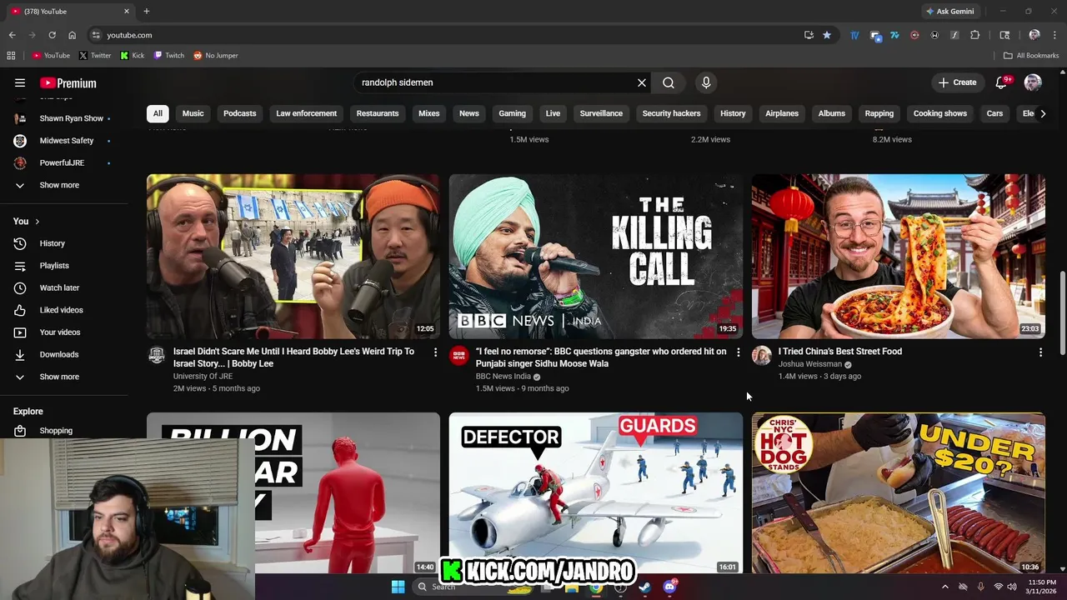Open options menu for Street Food video
This screenshot has width=1067, height=600.
click(x=1040, y=352)
